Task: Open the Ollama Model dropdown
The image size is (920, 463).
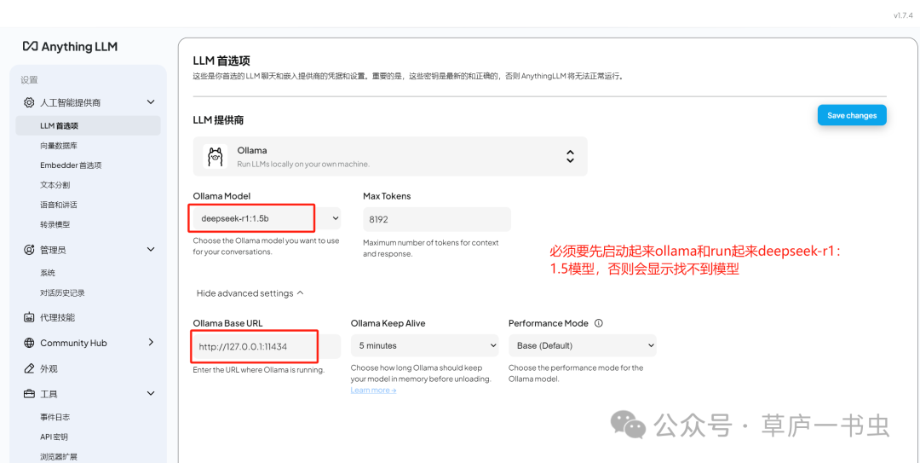Action: [267, 218]
